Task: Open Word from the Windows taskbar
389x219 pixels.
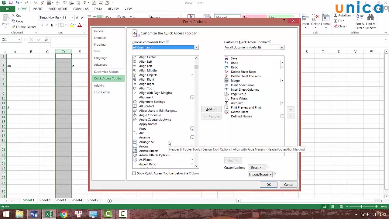Action: 34,214
